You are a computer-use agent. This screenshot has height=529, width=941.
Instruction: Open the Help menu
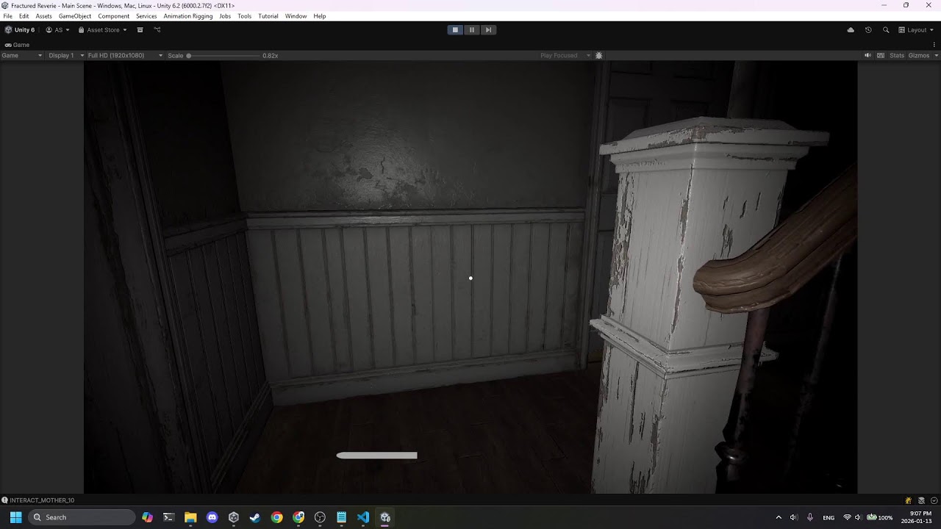[x=320, y=16]
